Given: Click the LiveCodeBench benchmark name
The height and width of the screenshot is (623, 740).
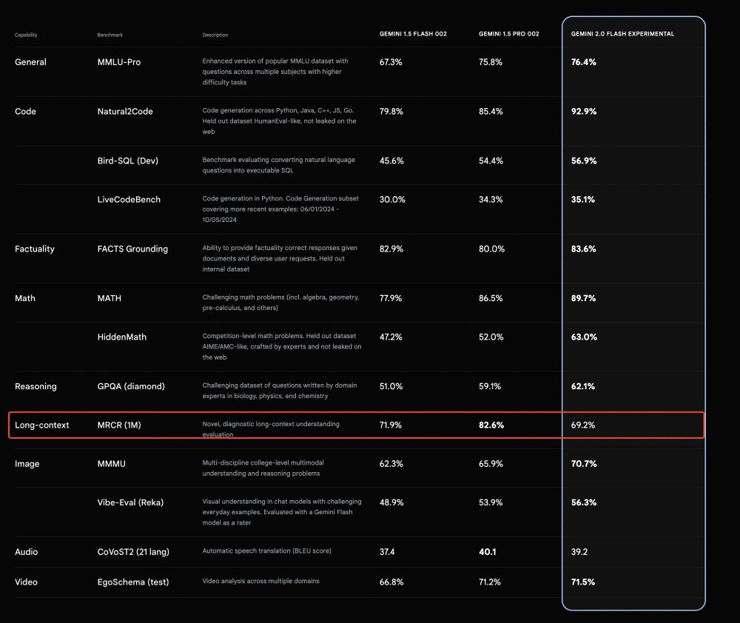Looking at the screenshot, I should click(129, 200).
